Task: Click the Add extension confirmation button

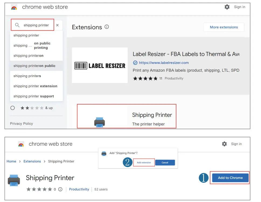Action: pos(144,162)
